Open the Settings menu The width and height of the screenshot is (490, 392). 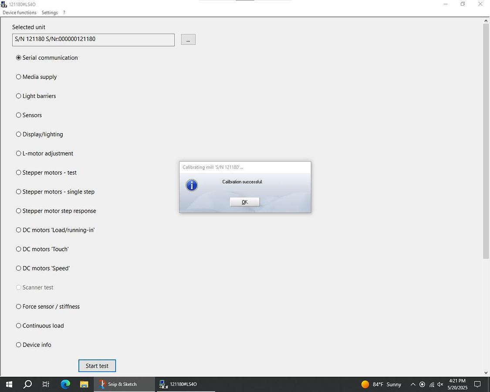pos(50,13)
